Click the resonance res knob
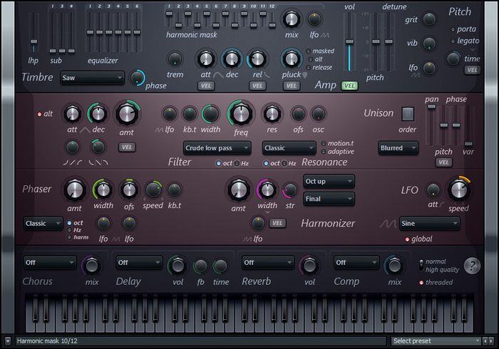The height and width of the screenshot is (349, 499). pos(272,113)
